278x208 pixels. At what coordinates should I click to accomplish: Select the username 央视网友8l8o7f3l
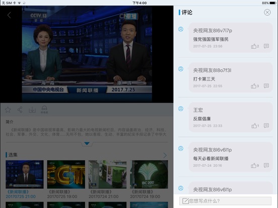point(212,70)
